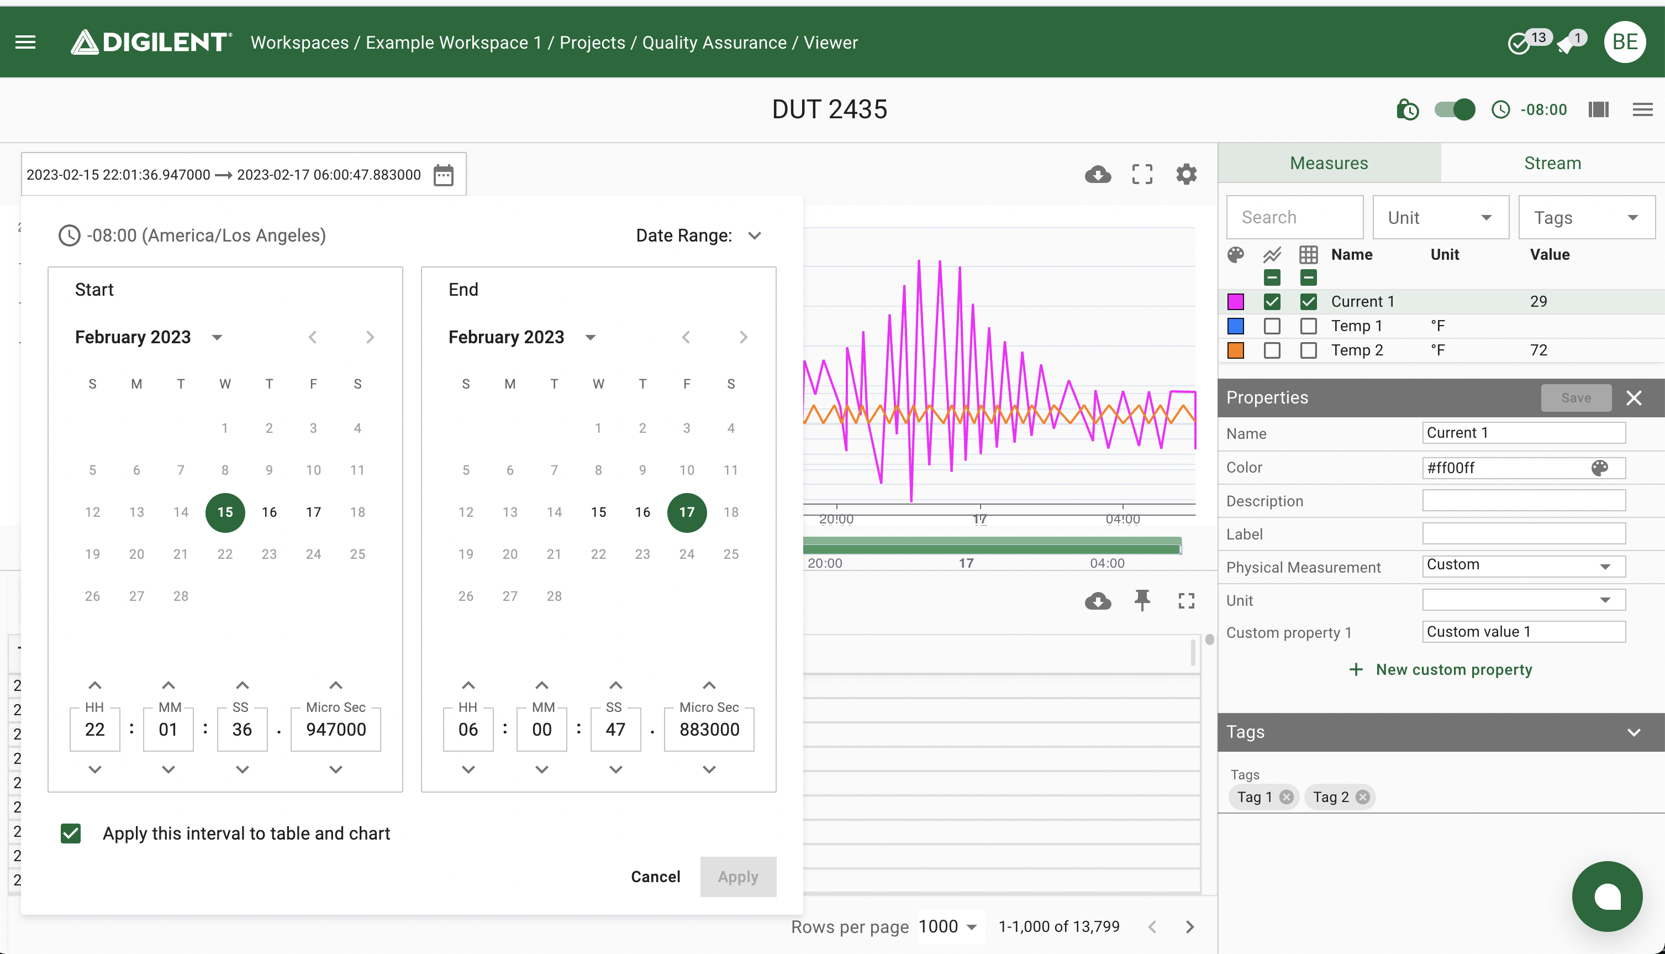Image resolution: width=1665 pixels, height=954 pixels.
Task: Check Temp 2 table checkbox
Action: pos(1308,350)
